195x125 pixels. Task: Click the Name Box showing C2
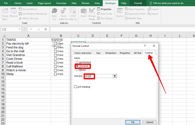[10, 29]
